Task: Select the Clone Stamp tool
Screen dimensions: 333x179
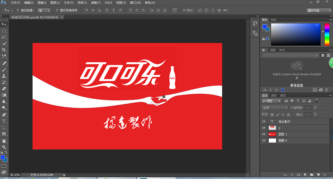Action: pos(4,76)
